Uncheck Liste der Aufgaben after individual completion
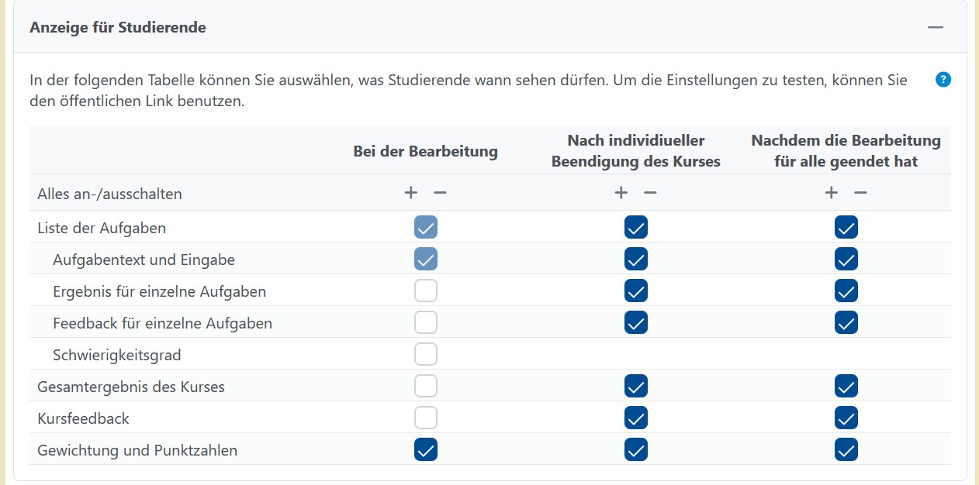The image size is (979, 485). pyautogui.click(x=636, y=228)
